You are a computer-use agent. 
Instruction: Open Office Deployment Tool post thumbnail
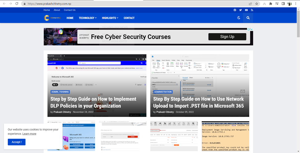pyautogui.click(x=123, y=136)
